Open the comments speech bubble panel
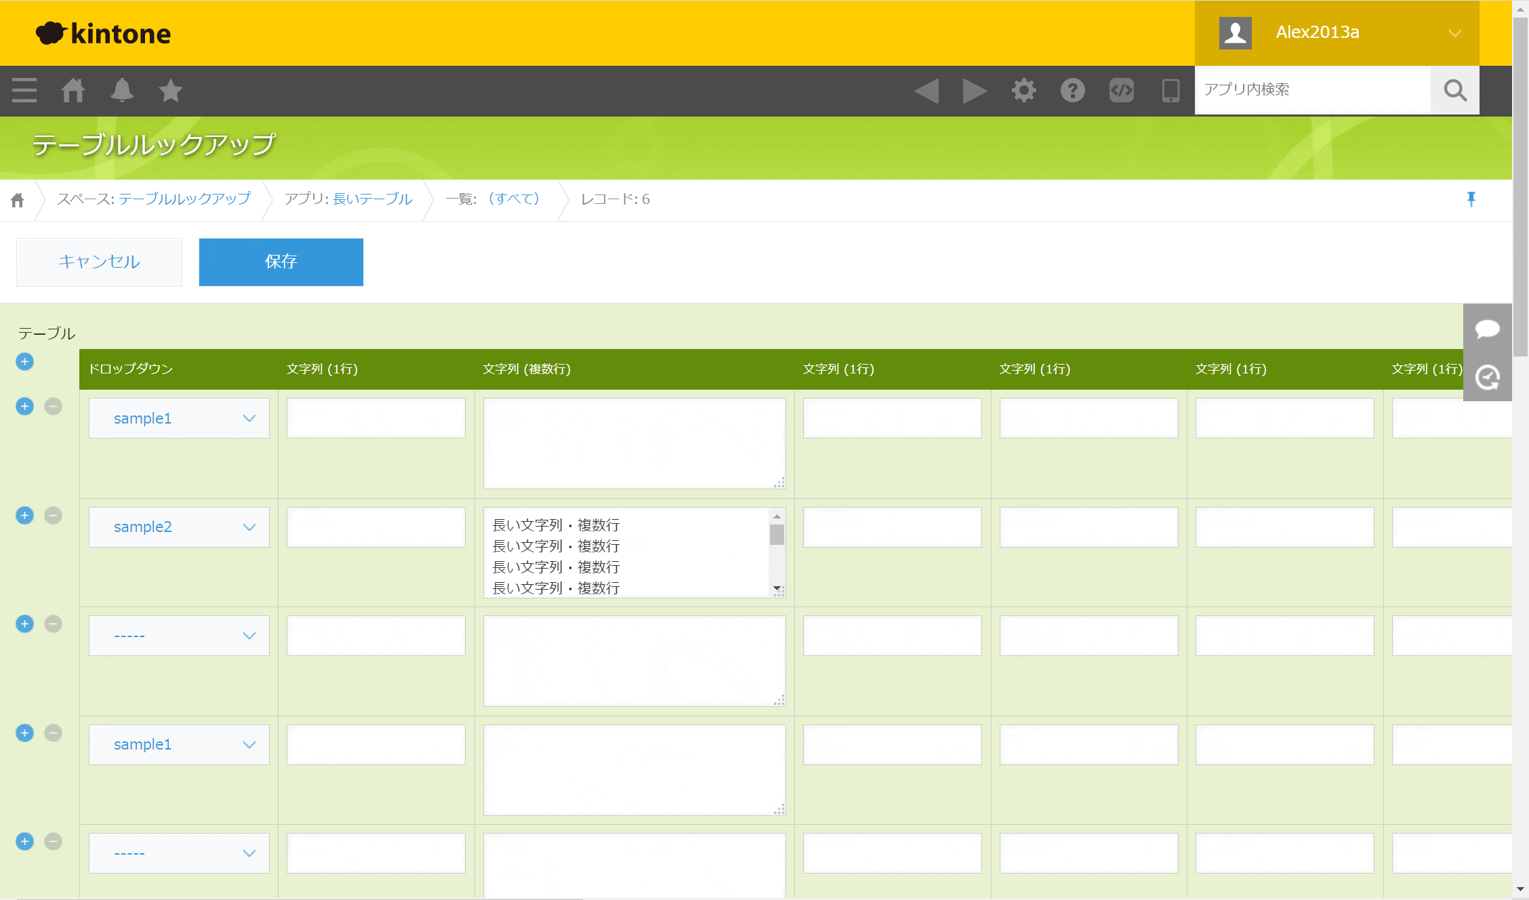The image size is (1529, 900). click(x=1487, y=329)
